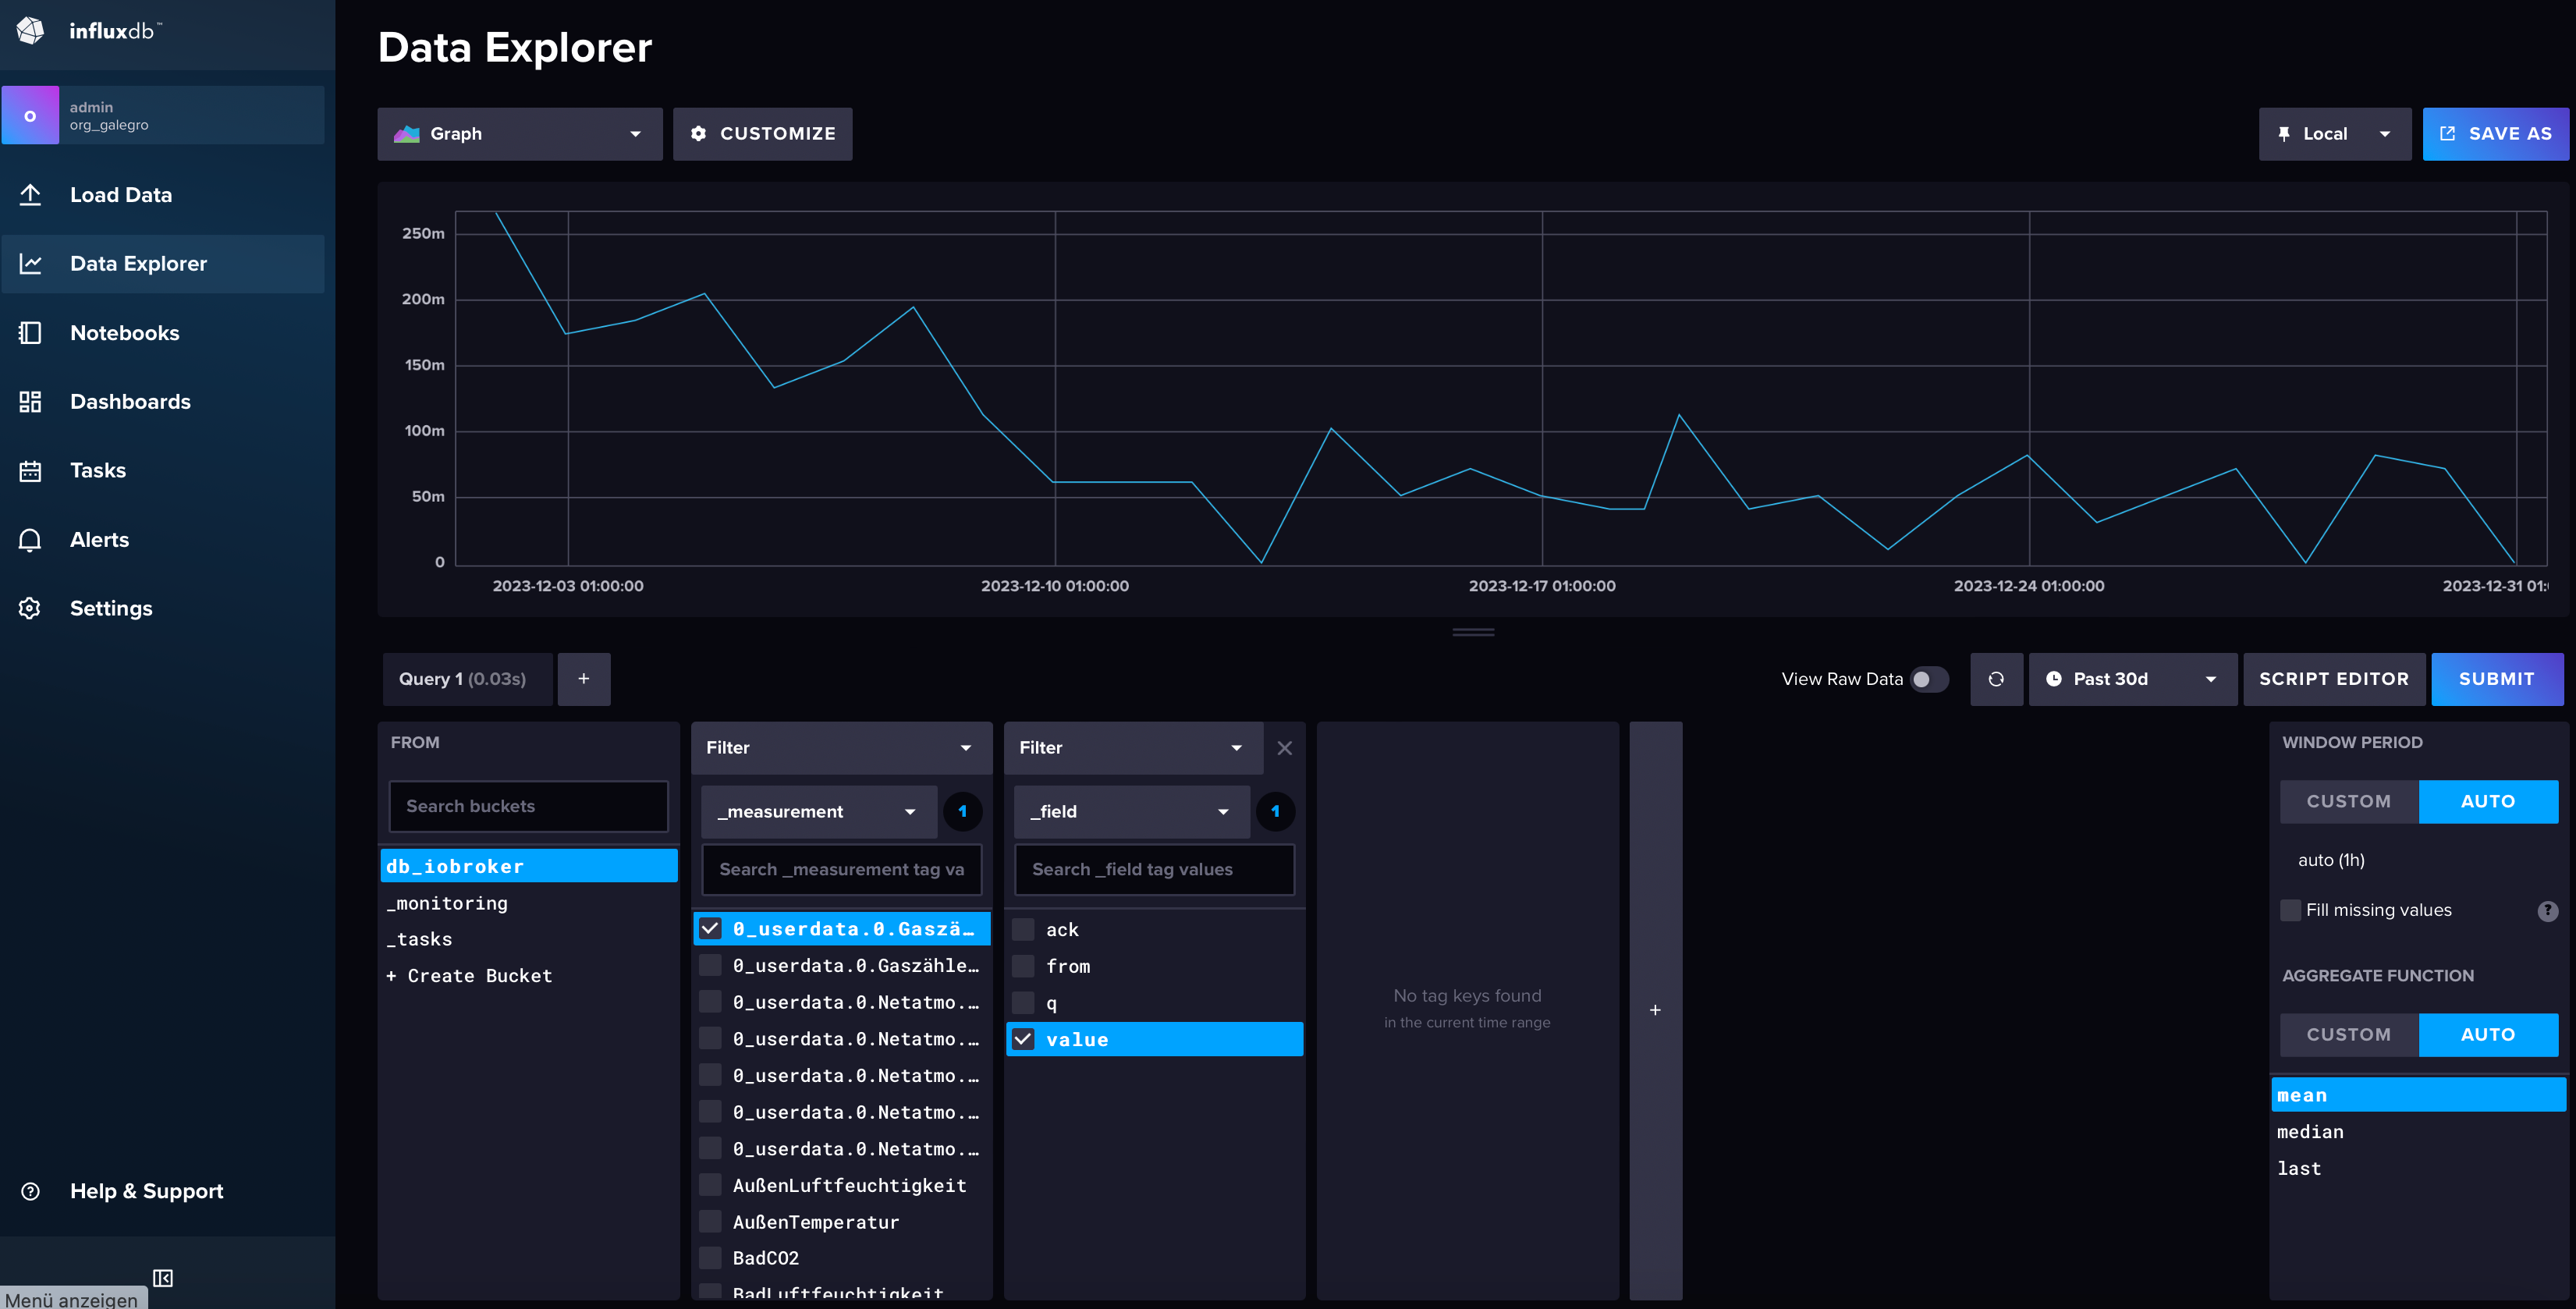Add a new query tab
The width and height of the screenshot is (2576, 1309).
pos(583,679)
